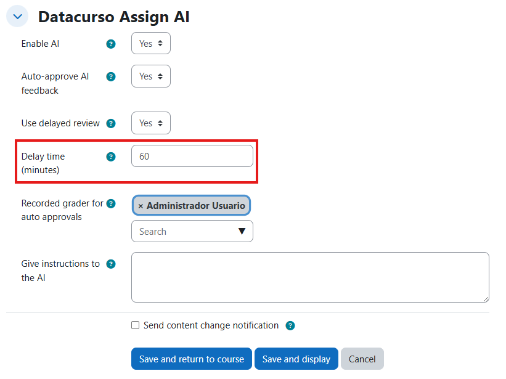Expand the grader search dropdown arrow

click(x=242, y=232)
